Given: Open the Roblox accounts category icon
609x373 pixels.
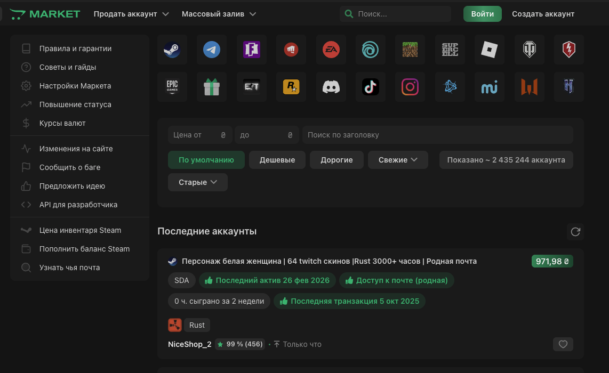Looking at the screenshot, I should pyautogui.click(x=490, y=50).
